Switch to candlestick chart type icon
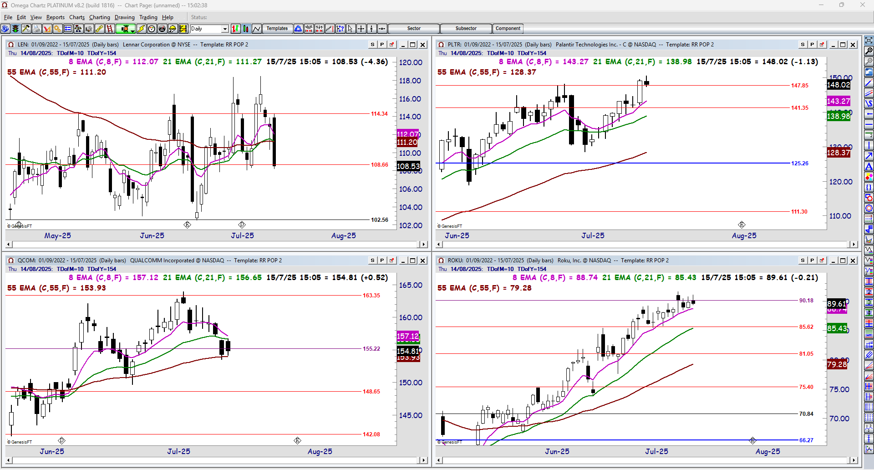 [246, 29]
